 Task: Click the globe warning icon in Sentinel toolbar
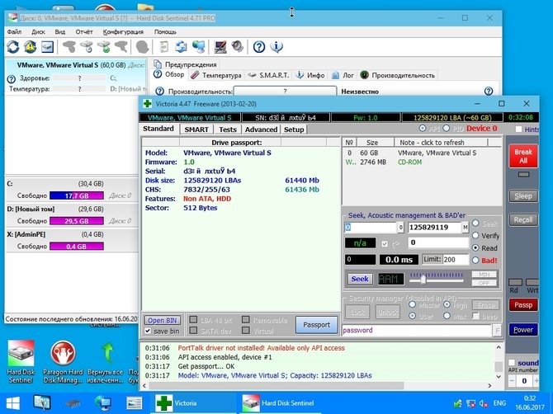point(31,47)
